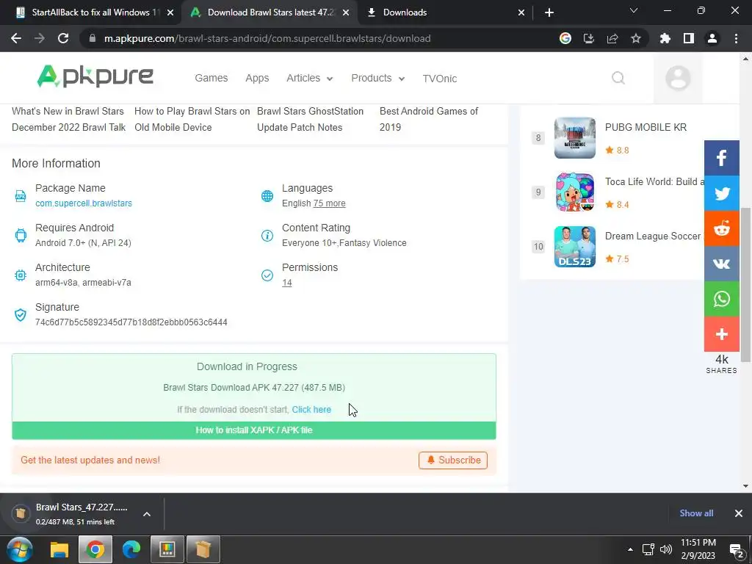Click the Chrome taskbar icon
The width and height of the screenshot is (752, 564).
point(95,549)
